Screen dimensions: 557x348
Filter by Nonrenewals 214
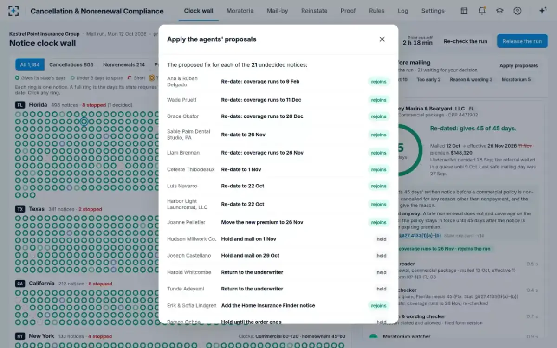124,65
